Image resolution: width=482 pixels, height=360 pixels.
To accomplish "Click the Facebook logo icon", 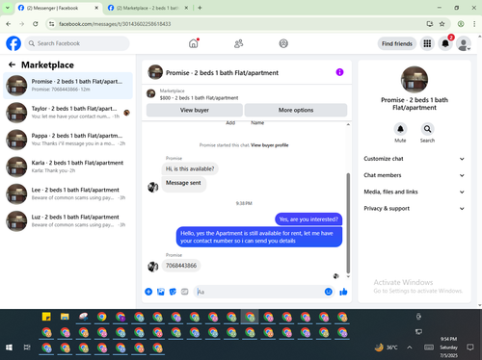I will click(x=13, y=43).
